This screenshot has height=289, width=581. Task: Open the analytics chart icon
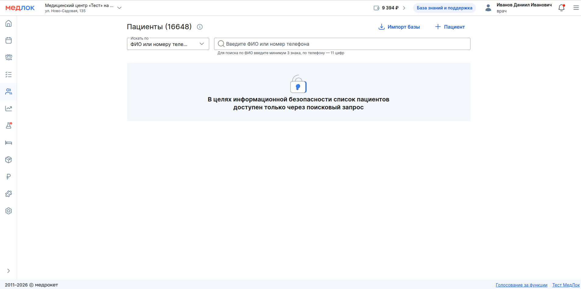pyautogui.click(x=9, y=109)
